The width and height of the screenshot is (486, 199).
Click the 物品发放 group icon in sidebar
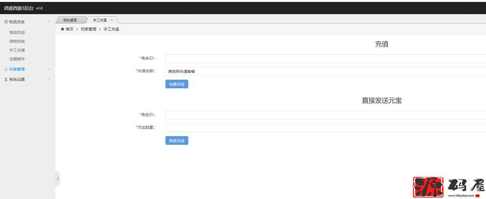pyautogui.click(x=6, y=22)
